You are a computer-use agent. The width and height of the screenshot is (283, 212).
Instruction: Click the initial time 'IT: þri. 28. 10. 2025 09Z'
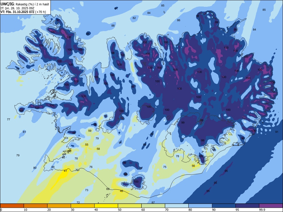(18, 8)
